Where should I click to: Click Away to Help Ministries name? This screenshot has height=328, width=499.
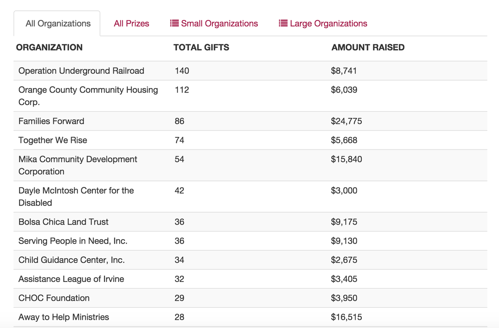click(x=64, y=317)
